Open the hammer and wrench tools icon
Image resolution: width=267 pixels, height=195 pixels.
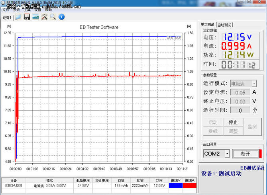point(44,17)
